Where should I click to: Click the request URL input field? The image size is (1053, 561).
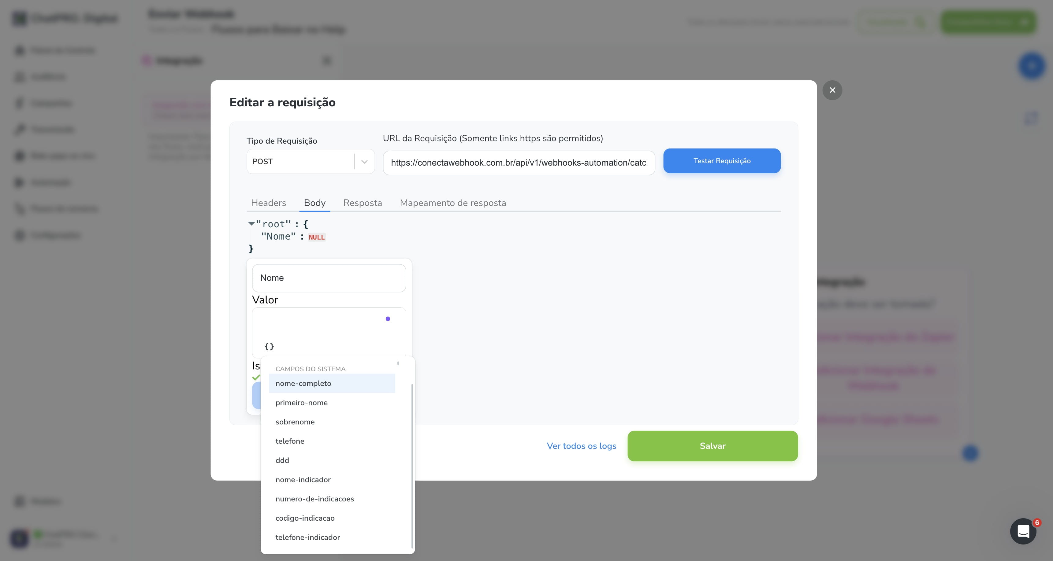pos(519,163)
